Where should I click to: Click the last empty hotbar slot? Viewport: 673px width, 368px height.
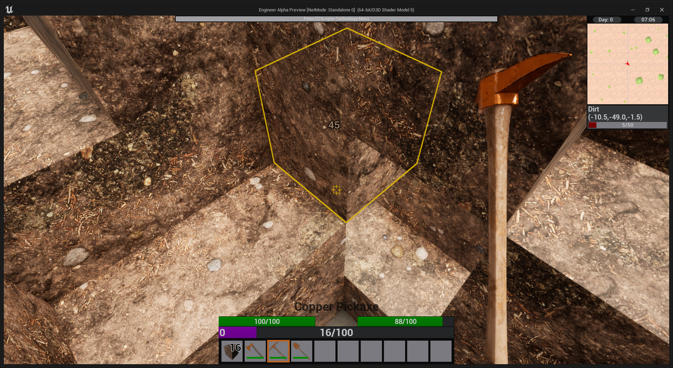(441, 351)
